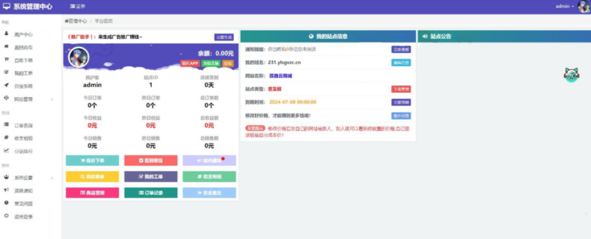
Task: Click the 用户名 value admin in stats
Action: point(92,85)
